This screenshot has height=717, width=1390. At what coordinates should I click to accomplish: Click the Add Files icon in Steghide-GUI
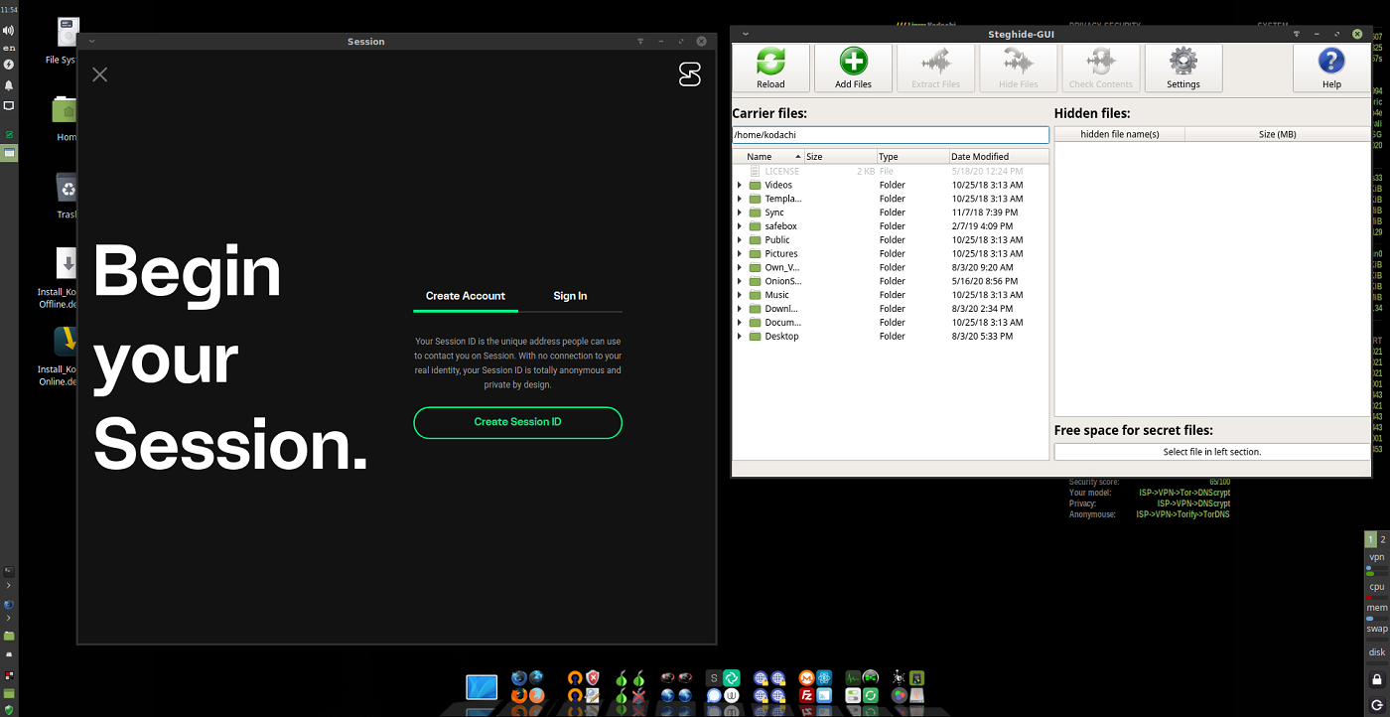[x=853, y=67]
